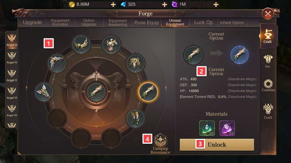The height and width of the screenshot is (163, 291).
Task: Switch to the Inherit Option tab
Action: point(232,22)
